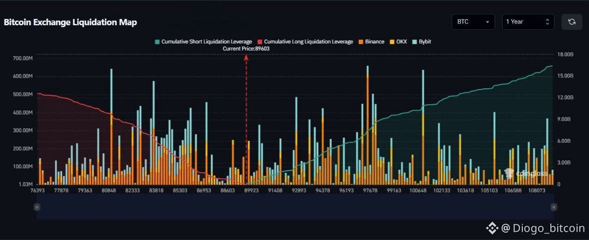589x240 pixels.
Task: Click x-axis label 92893
Action: pyautogui.click(x=299, y=190)
